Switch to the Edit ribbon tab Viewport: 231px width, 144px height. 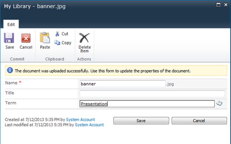pos(11,24)
